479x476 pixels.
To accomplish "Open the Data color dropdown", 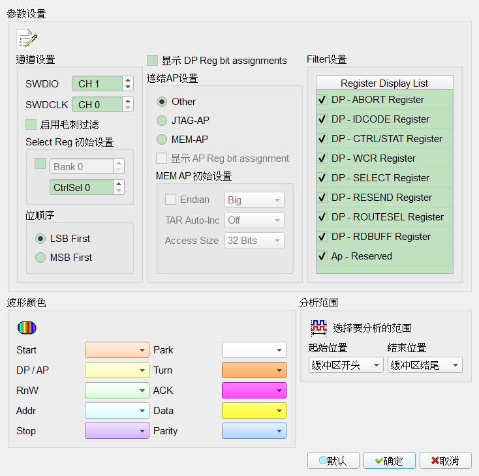I will coord(254,410).
